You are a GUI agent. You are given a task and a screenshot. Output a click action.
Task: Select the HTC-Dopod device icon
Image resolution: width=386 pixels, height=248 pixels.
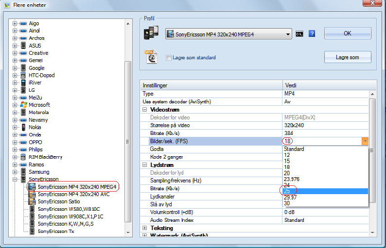coord(23,75)
